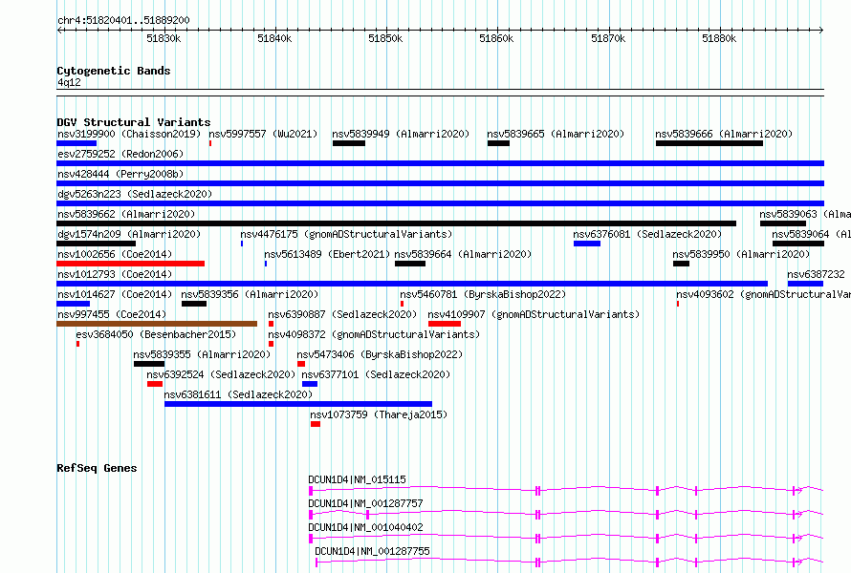Click the brown nsv997455 (Coe2014) bar
Image resolution: width=851 pixels, height=573 pixels.
[x=157, y=324]
